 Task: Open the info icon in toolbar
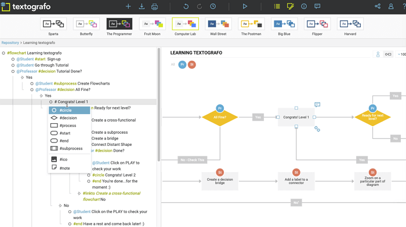(x=304, y=6)
